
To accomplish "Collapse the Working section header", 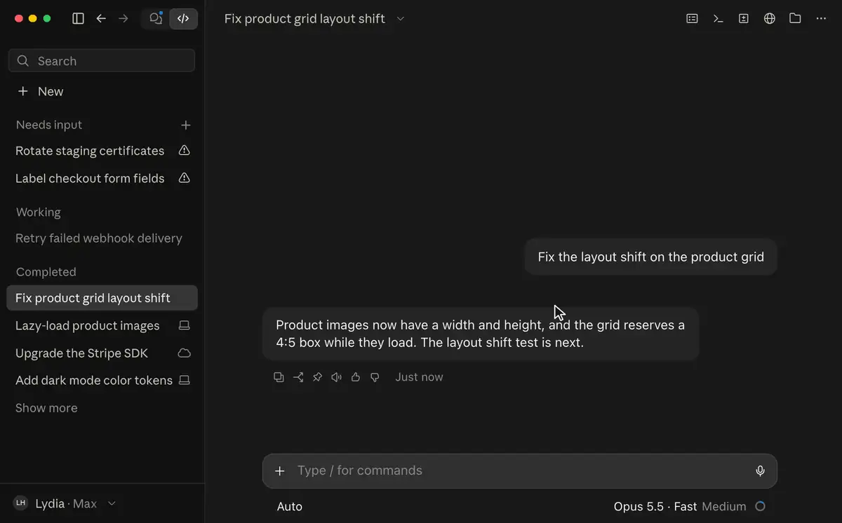I will 39,212.
